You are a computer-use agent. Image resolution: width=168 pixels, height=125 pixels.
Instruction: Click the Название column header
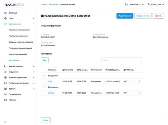52,70
